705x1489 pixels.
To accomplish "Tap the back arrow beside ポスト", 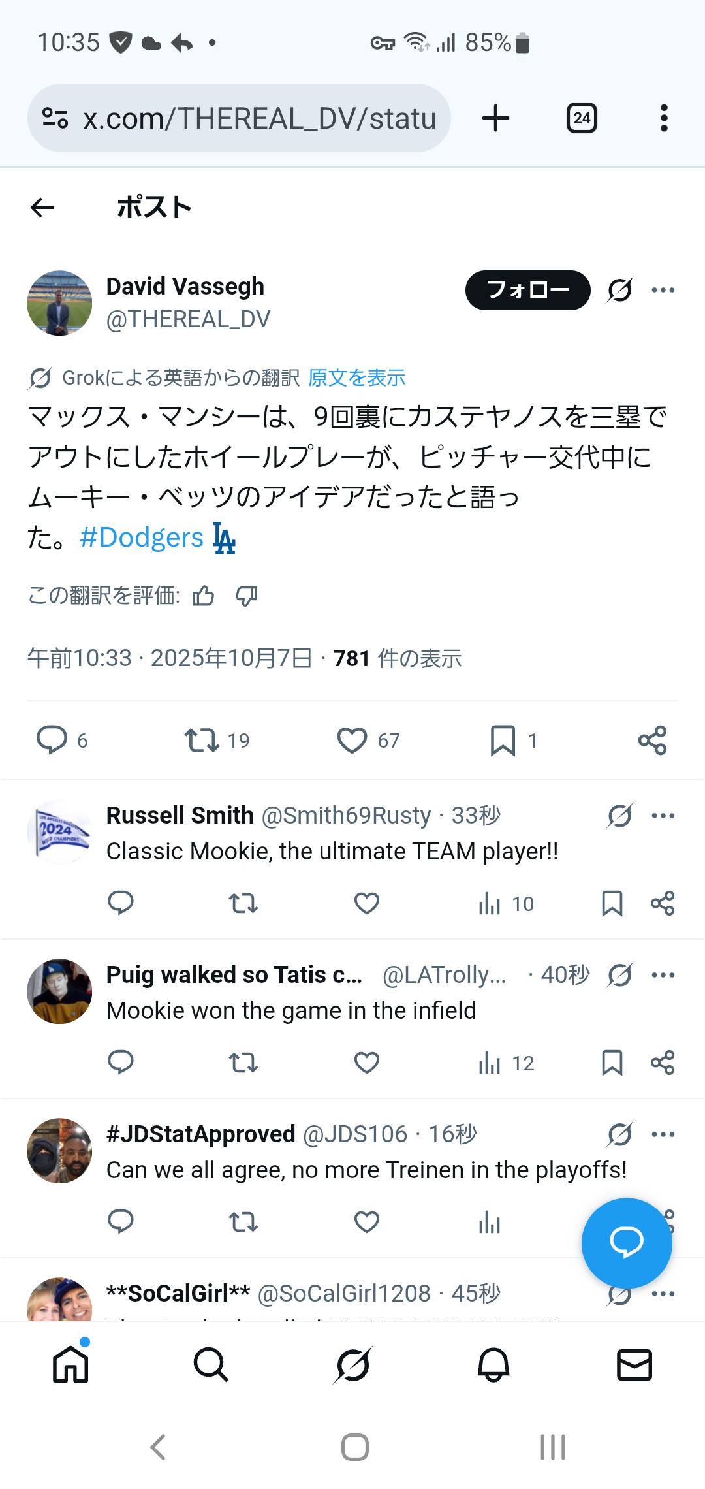I will [x=42, y=208].
